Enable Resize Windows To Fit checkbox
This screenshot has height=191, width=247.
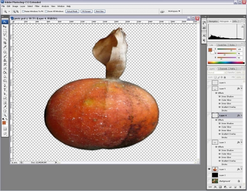pyautogui.click(x=23, y=12)
